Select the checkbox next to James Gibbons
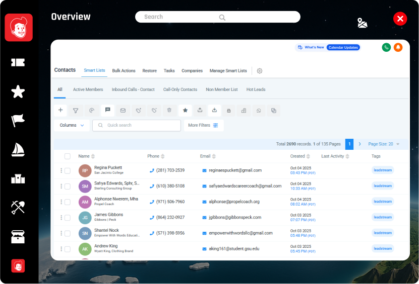The width and height of the screenshot is (419, 284). pyautogui.click(x=68, y=218)
